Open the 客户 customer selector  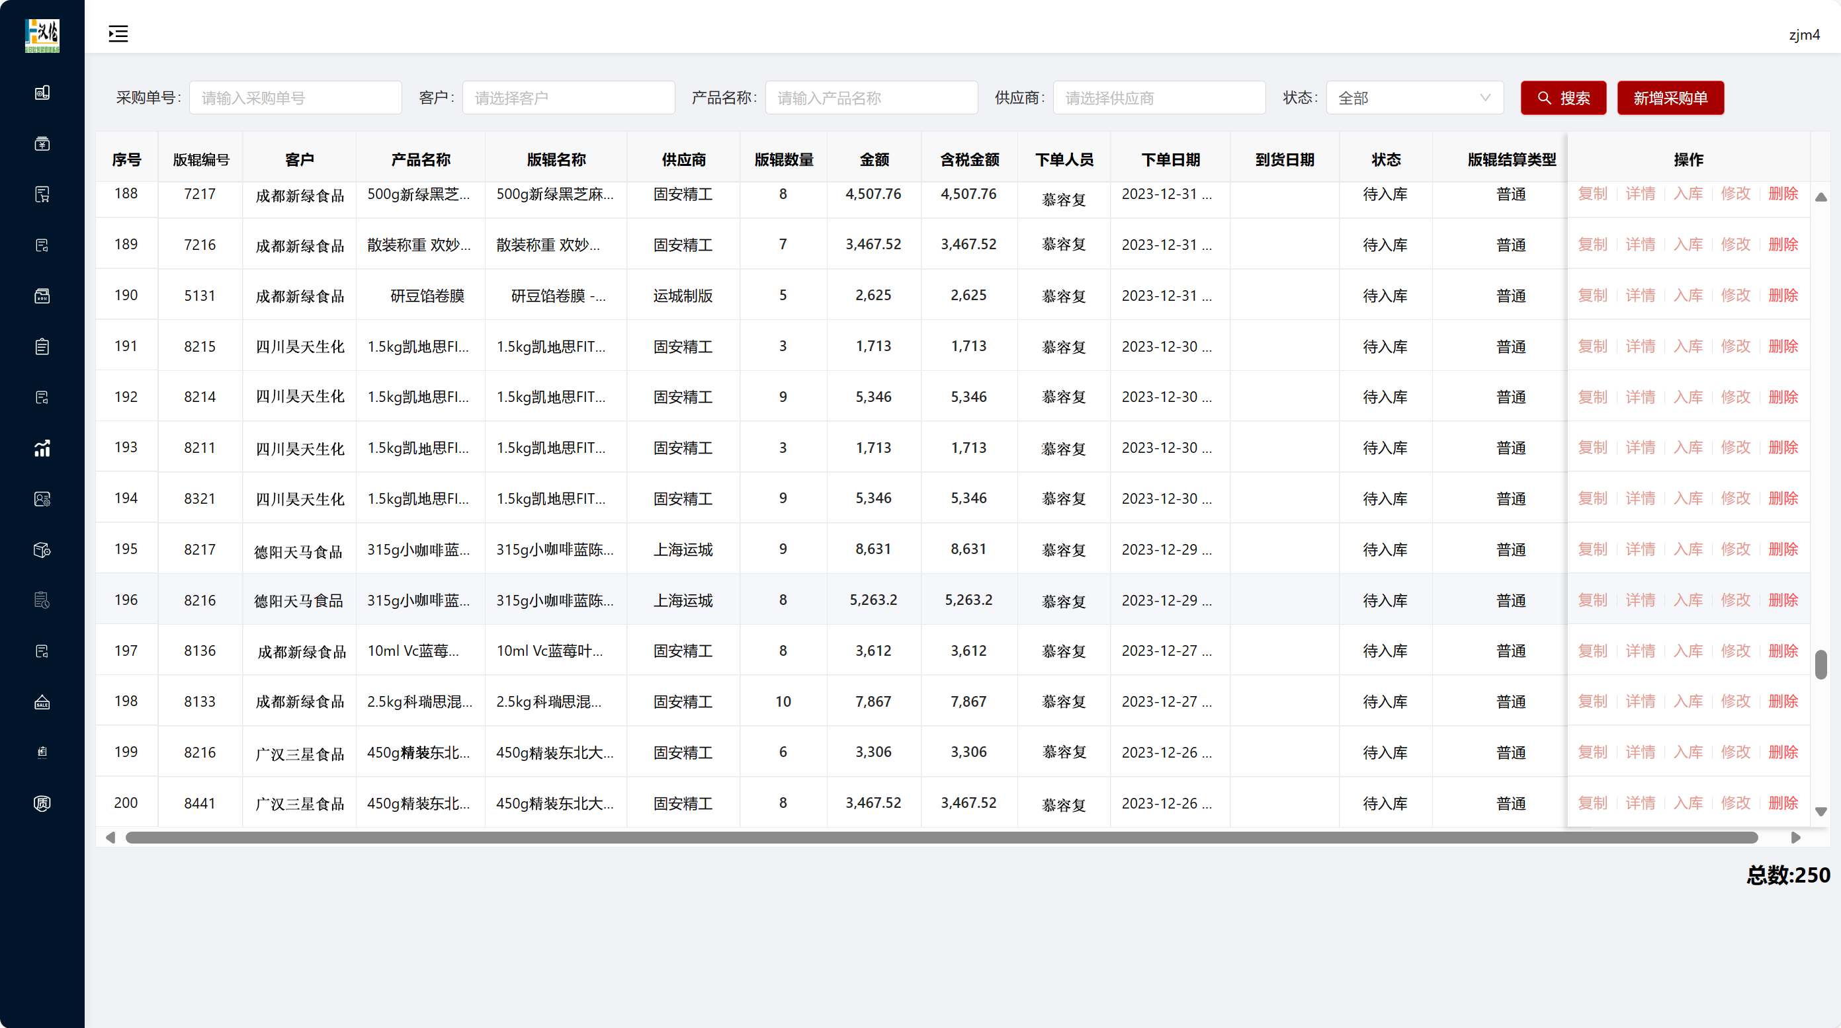(x=568, y=98)
